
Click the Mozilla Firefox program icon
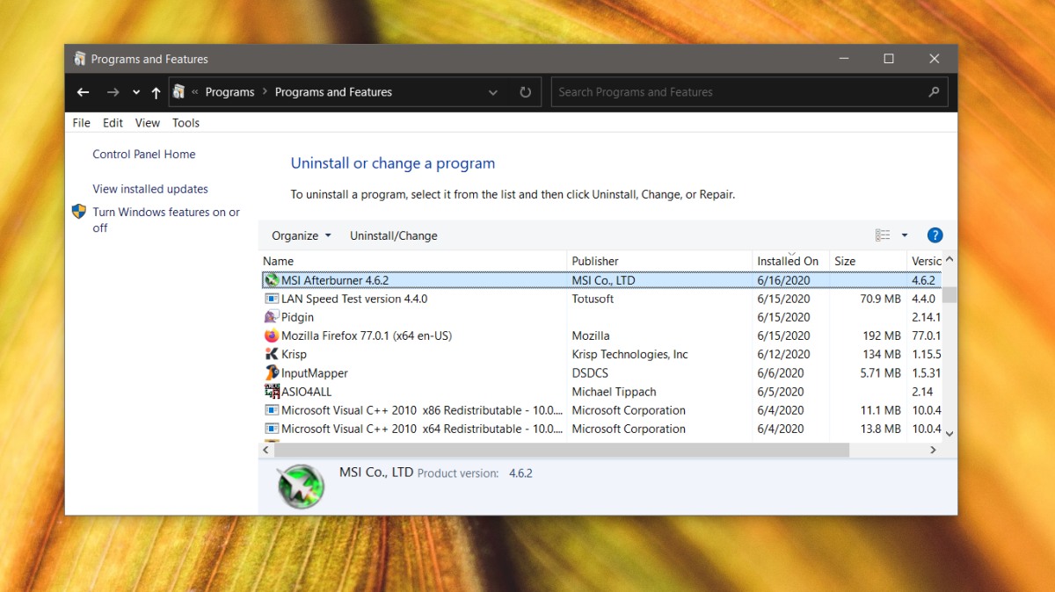coord(272,336)
